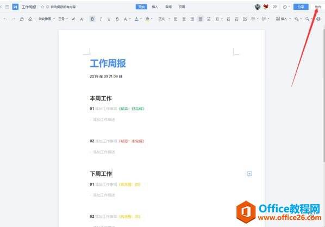Switch to the 插入 tab
This screenshot has width=325, height=227.
pyautogui.click(x=155, y=7)
